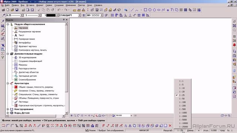Click the Undo arrow icon
The image size is (237, 133).
(x=59, y=10)
